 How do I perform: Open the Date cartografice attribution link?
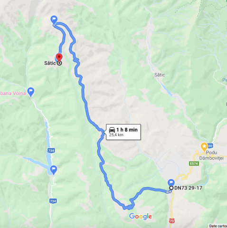click(218, 226)
